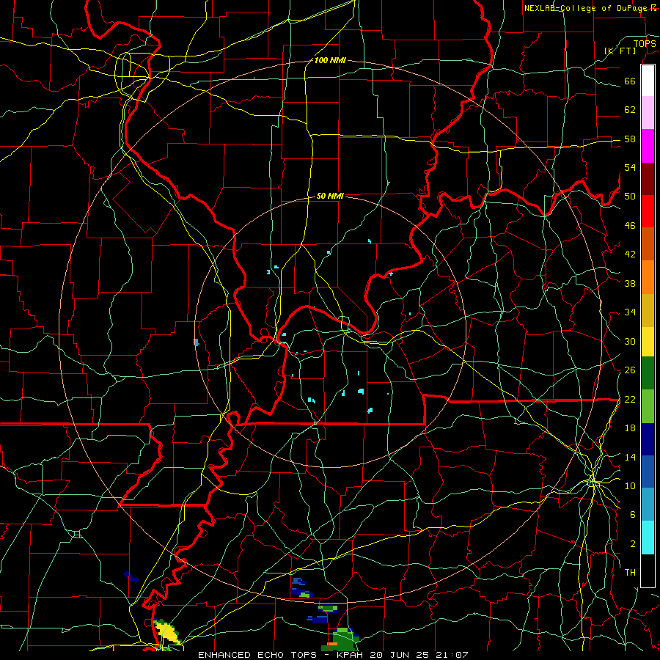Click the 50 NMI range ring label
This screenshot has height=660, width=660.
click(330, 196)
